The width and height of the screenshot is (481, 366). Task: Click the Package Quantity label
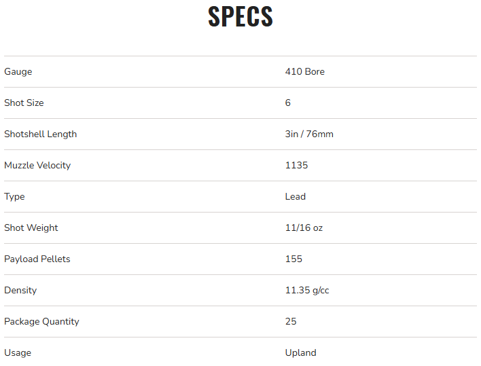tap(41, 321)
